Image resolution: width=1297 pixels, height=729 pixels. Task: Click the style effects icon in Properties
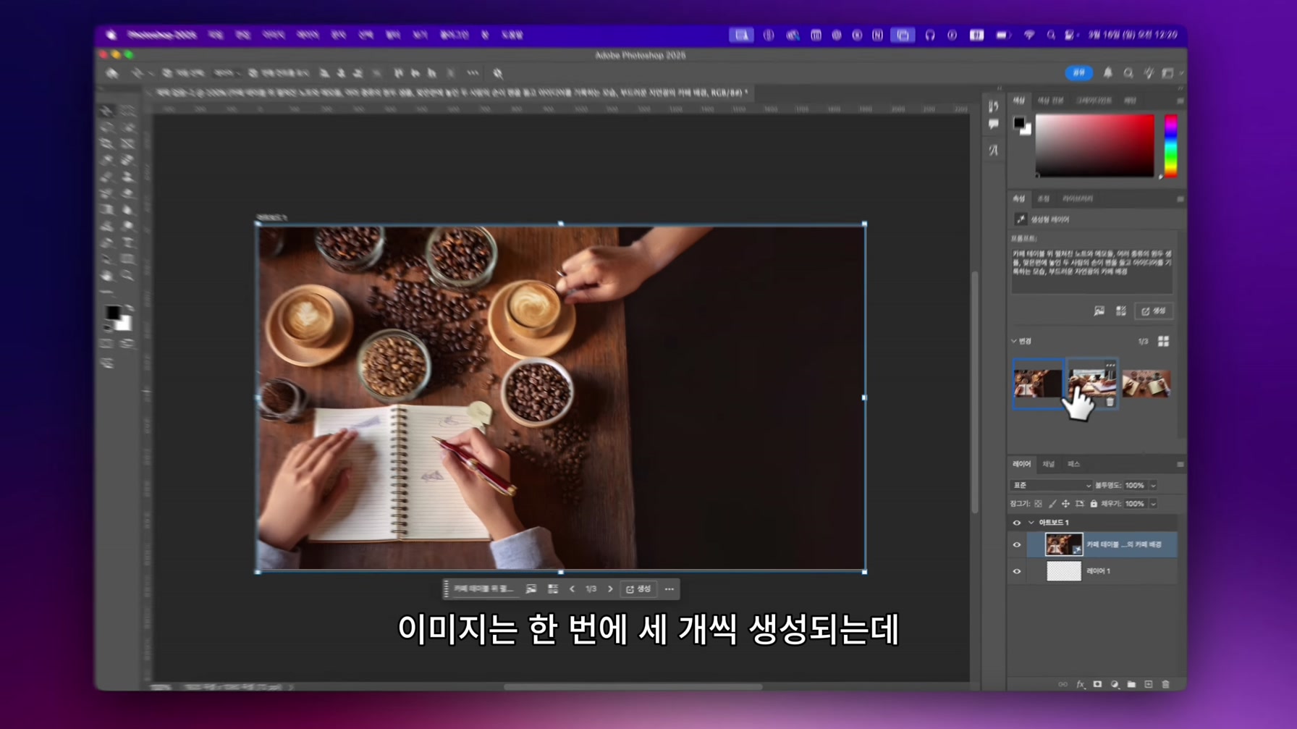[x=1121, y=311]
